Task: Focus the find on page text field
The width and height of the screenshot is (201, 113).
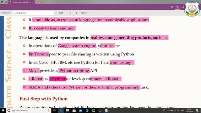Action: [x=34, y=13]
